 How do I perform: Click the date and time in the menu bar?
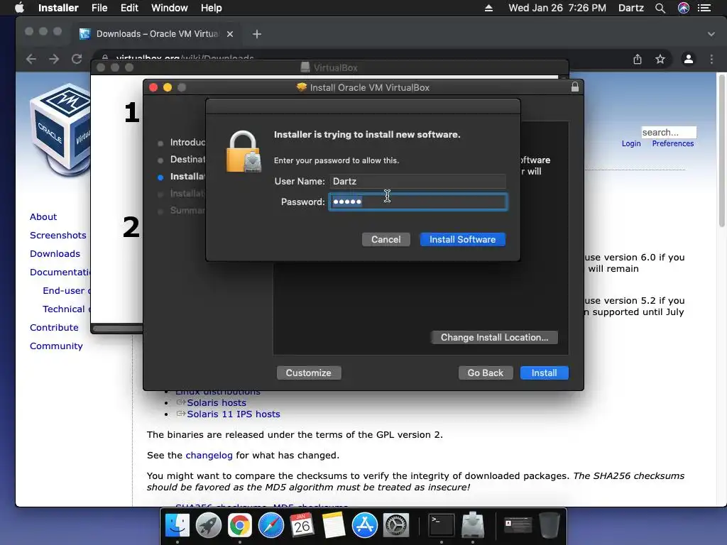pyautogui.click(x=557, y=8)
